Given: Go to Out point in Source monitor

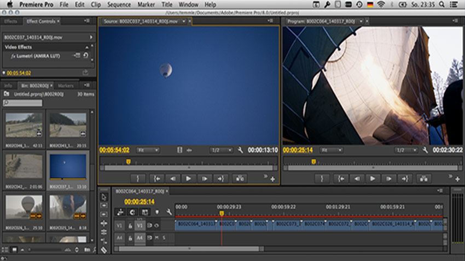Looking at the screenshot, I should [x=220, y=179].
